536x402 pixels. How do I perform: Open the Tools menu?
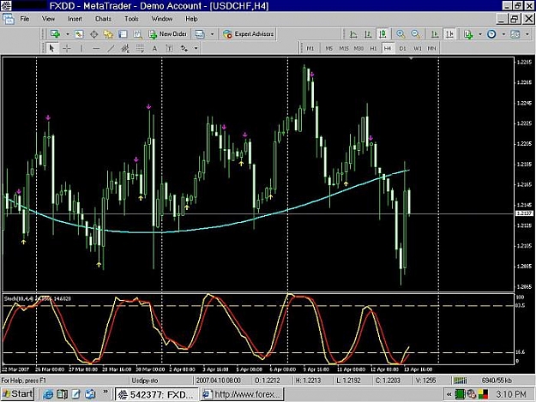tap(131, 19)
